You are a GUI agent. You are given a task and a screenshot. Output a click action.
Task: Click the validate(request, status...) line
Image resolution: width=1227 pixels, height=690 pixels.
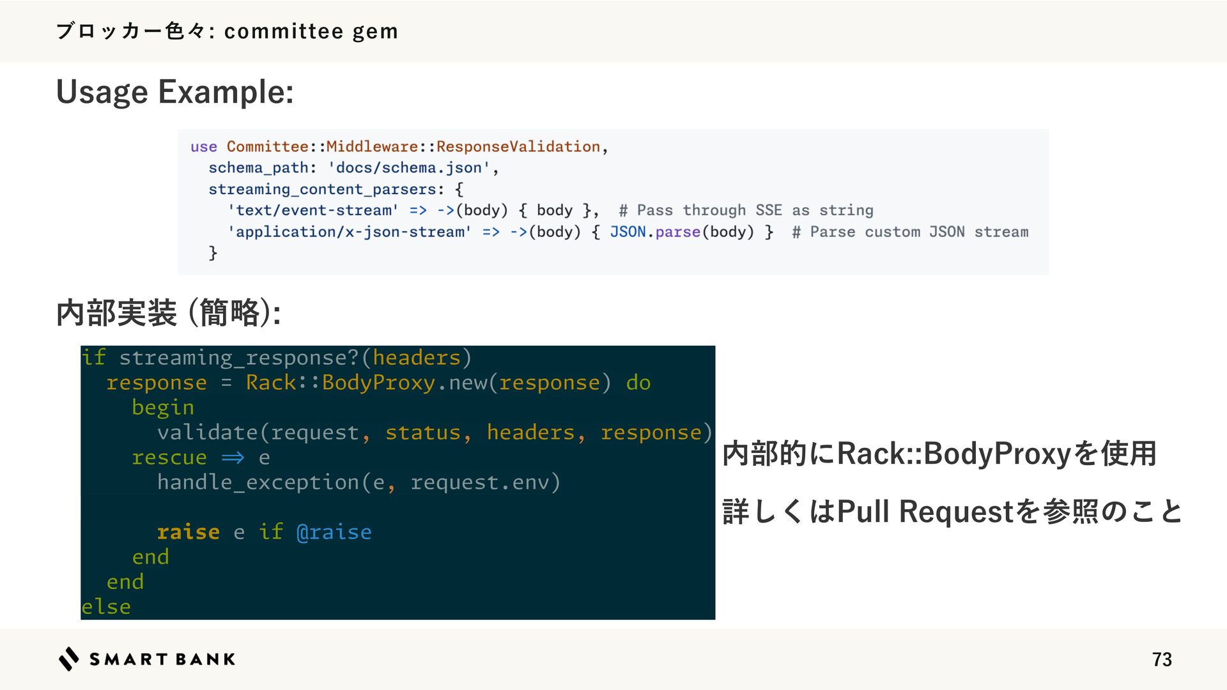click(435, 433)
